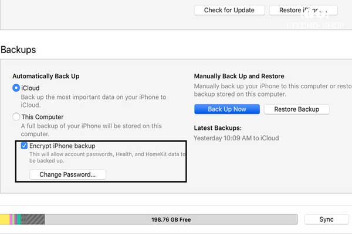
Task: Click the pink segment of storage bar
Action: click(11, 219)
